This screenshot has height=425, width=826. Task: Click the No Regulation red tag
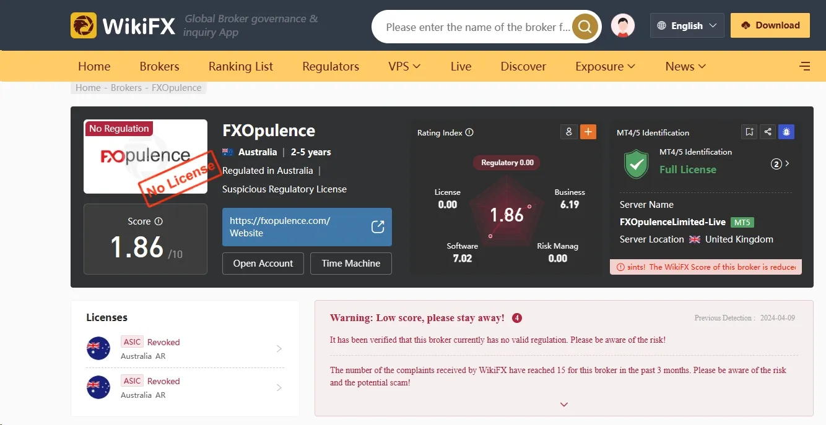pos(119,129)
